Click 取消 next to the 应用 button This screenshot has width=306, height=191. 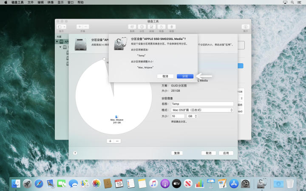point(208,153)
